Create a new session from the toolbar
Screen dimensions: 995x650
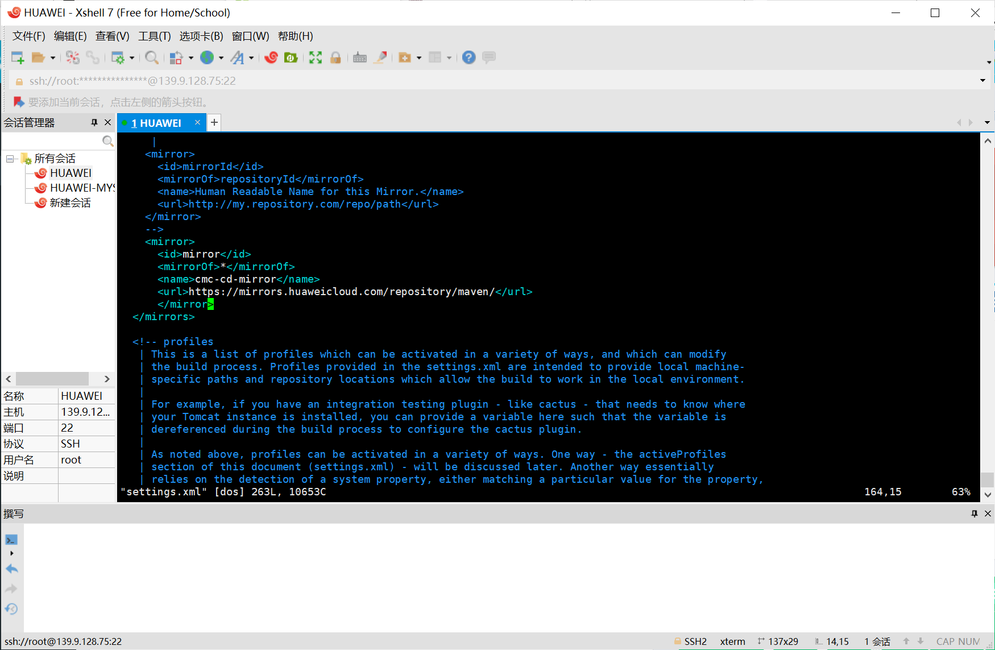coord(18,57)
